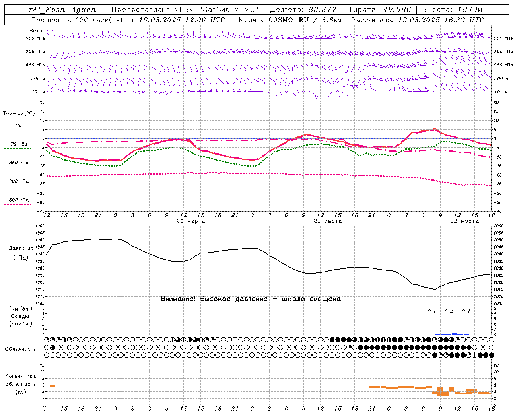
Task: Click the 700 гПа temperature legend entry
Action: (x=19, y=181)
